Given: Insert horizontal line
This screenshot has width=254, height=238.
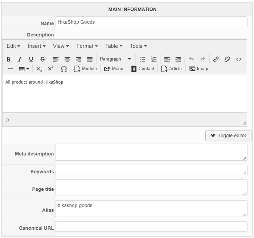Looking at the screenshot, I should [11, 69].
